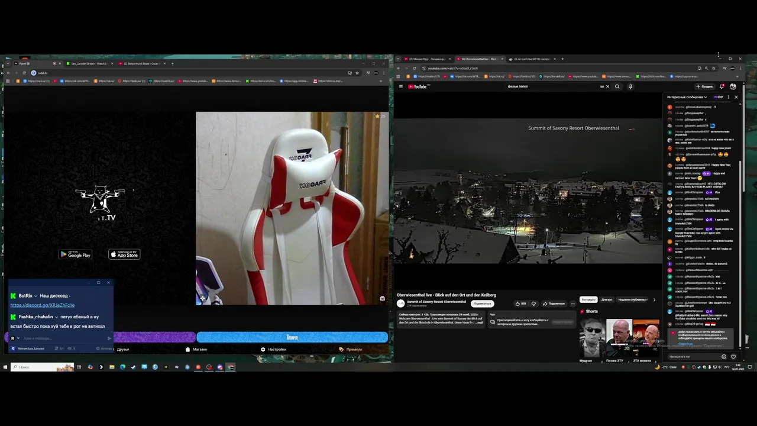Viewport: 757px width, 426px height.
Task: Send the Kick chat message arrow
Action: 109,338
